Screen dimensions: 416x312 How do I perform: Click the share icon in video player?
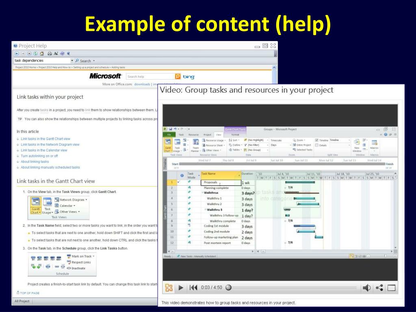click(379, 288)
